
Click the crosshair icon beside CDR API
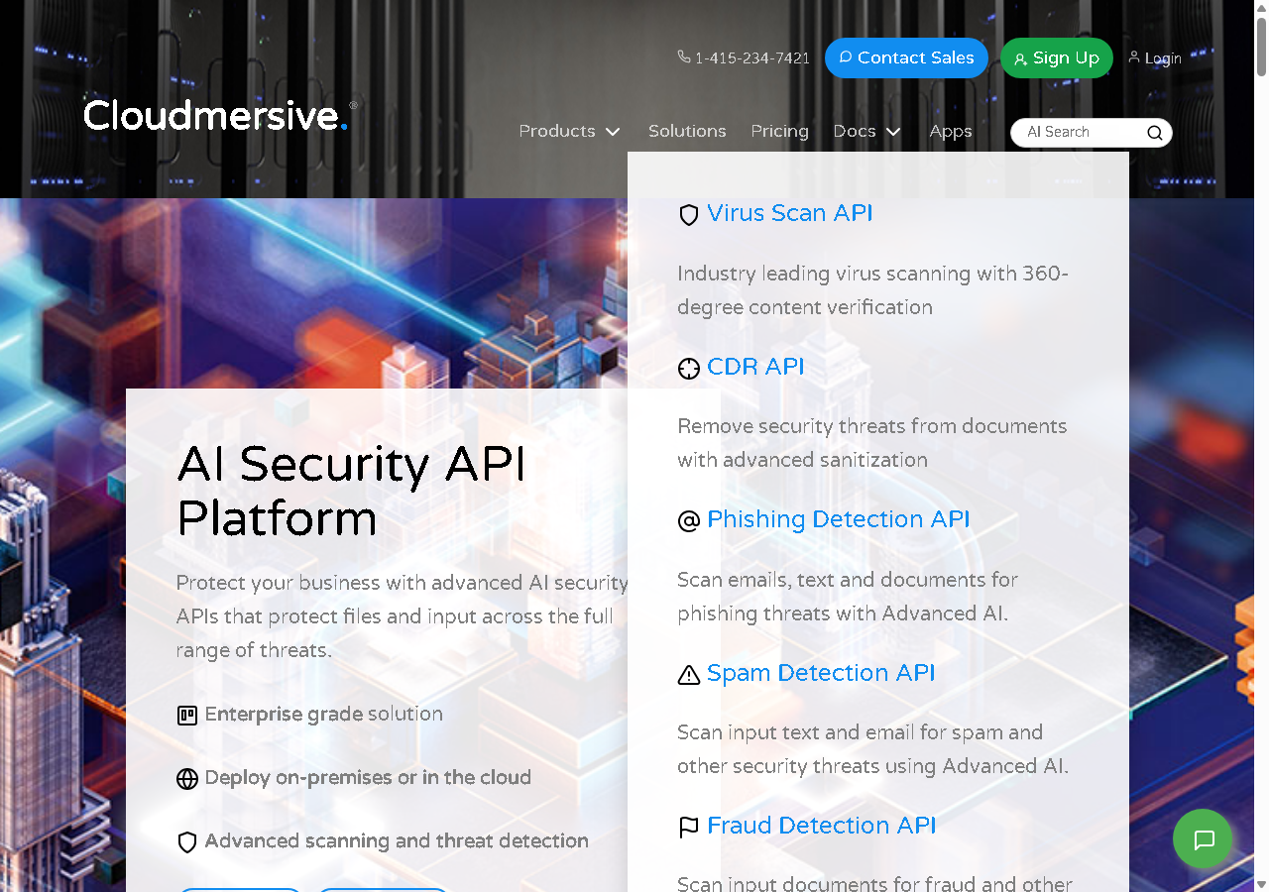[x=689, y=369]
